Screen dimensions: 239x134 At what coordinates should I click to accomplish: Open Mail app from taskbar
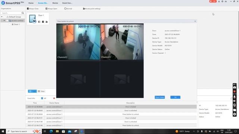click(70, 131)
